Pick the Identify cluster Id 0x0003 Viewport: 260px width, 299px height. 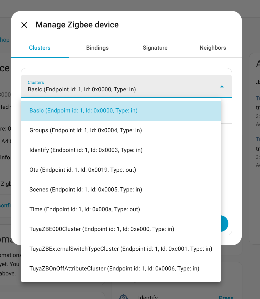click(86, 150)
